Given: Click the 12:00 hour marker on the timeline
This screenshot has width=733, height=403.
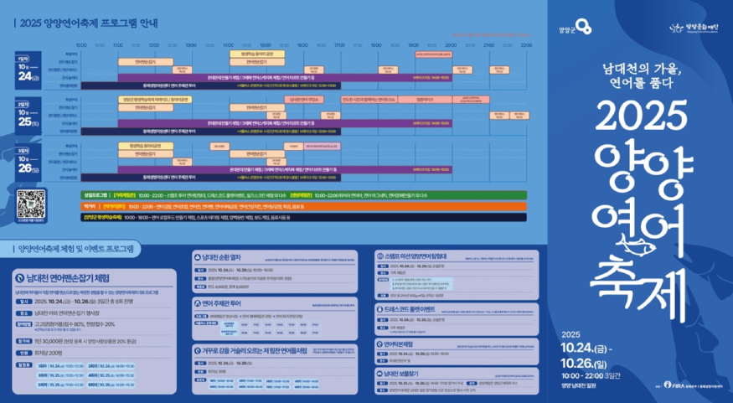Looking at the screenshot, I should pos(154,45).
